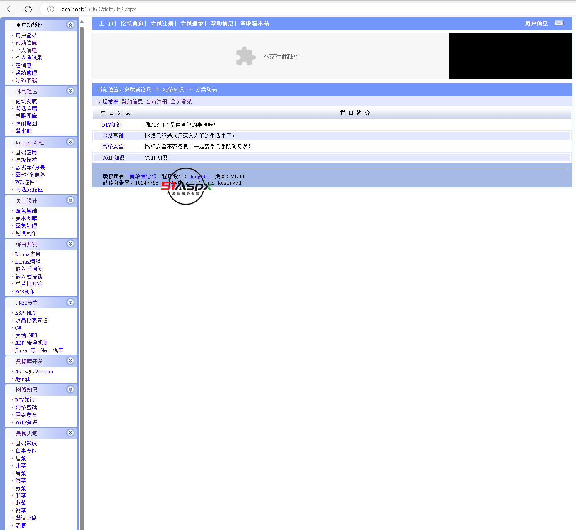This screenshot has height=530, width=576.
Task: Click 会员登录 in the sub navigation bar
Action: coord(181,101)
